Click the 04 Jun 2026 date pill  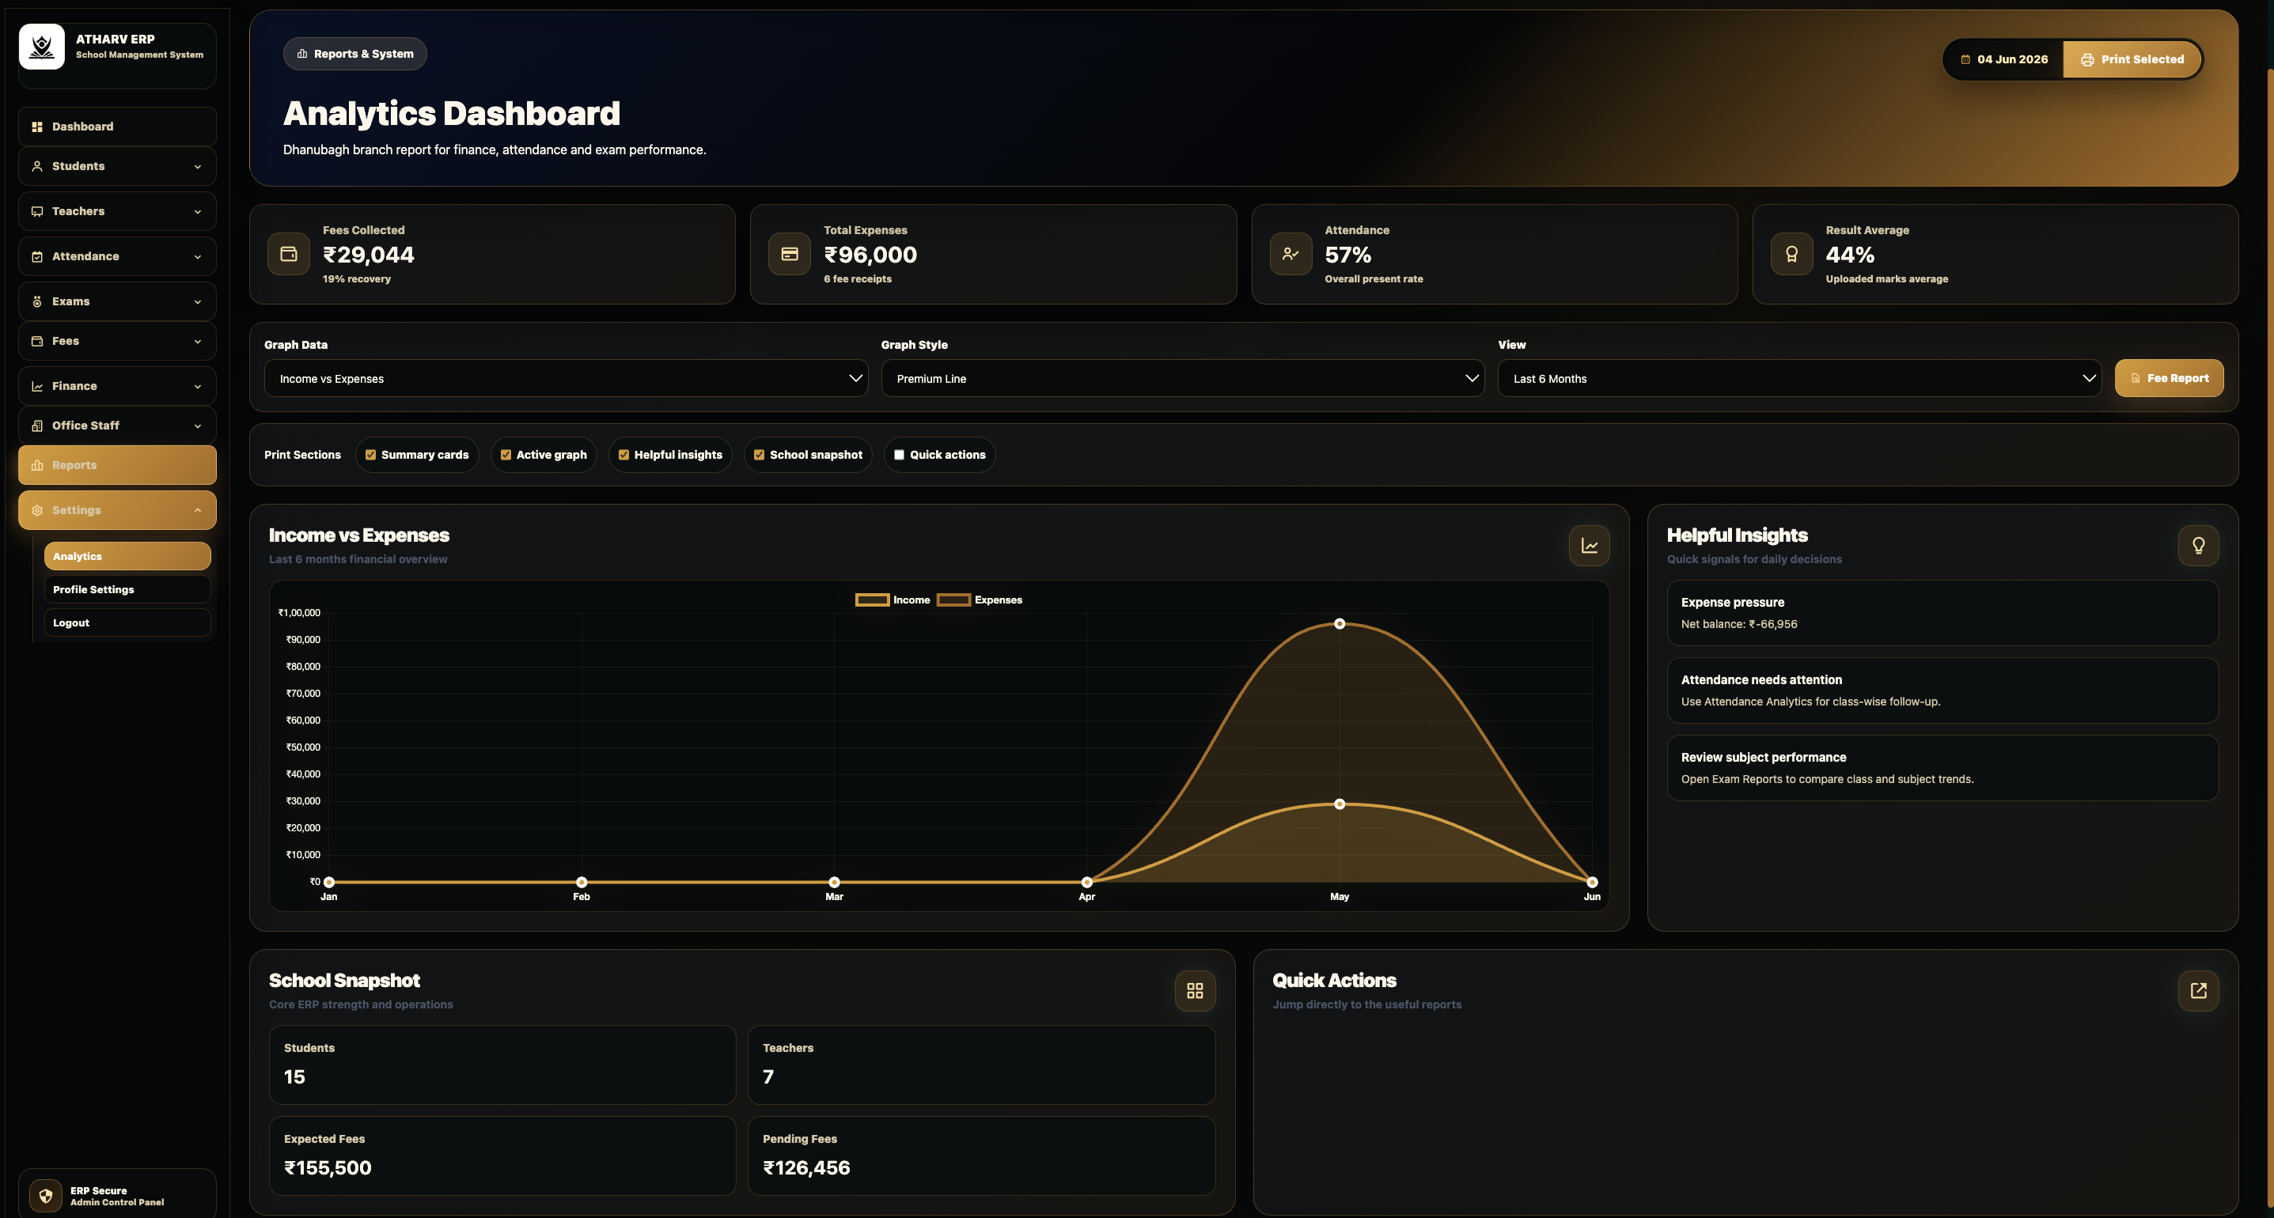click(x=2004, y=60)
